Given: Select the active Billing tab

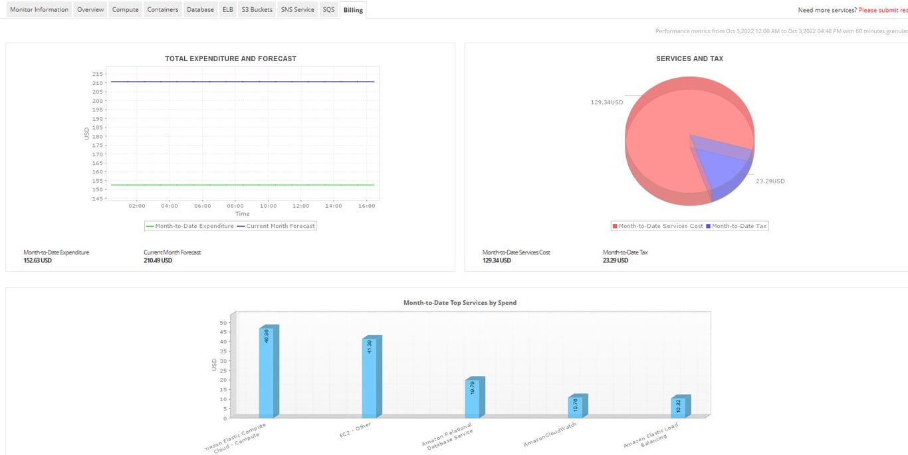Looking at the screenshot, I should [353, 9].
